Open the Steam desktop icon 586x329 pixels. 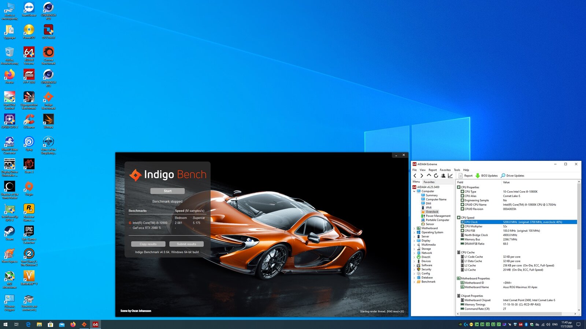point(10,233)
